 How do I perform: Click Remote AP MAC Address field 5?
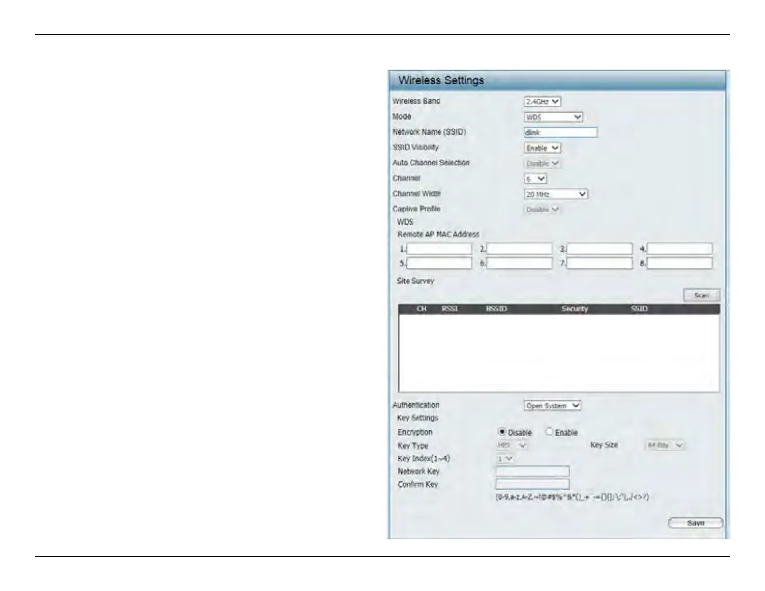pyautogui.click(x=439, y=263)
